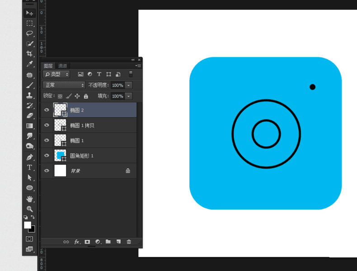
Task: Select the Rectangular Marquee tool
Action: pos(29,23)
